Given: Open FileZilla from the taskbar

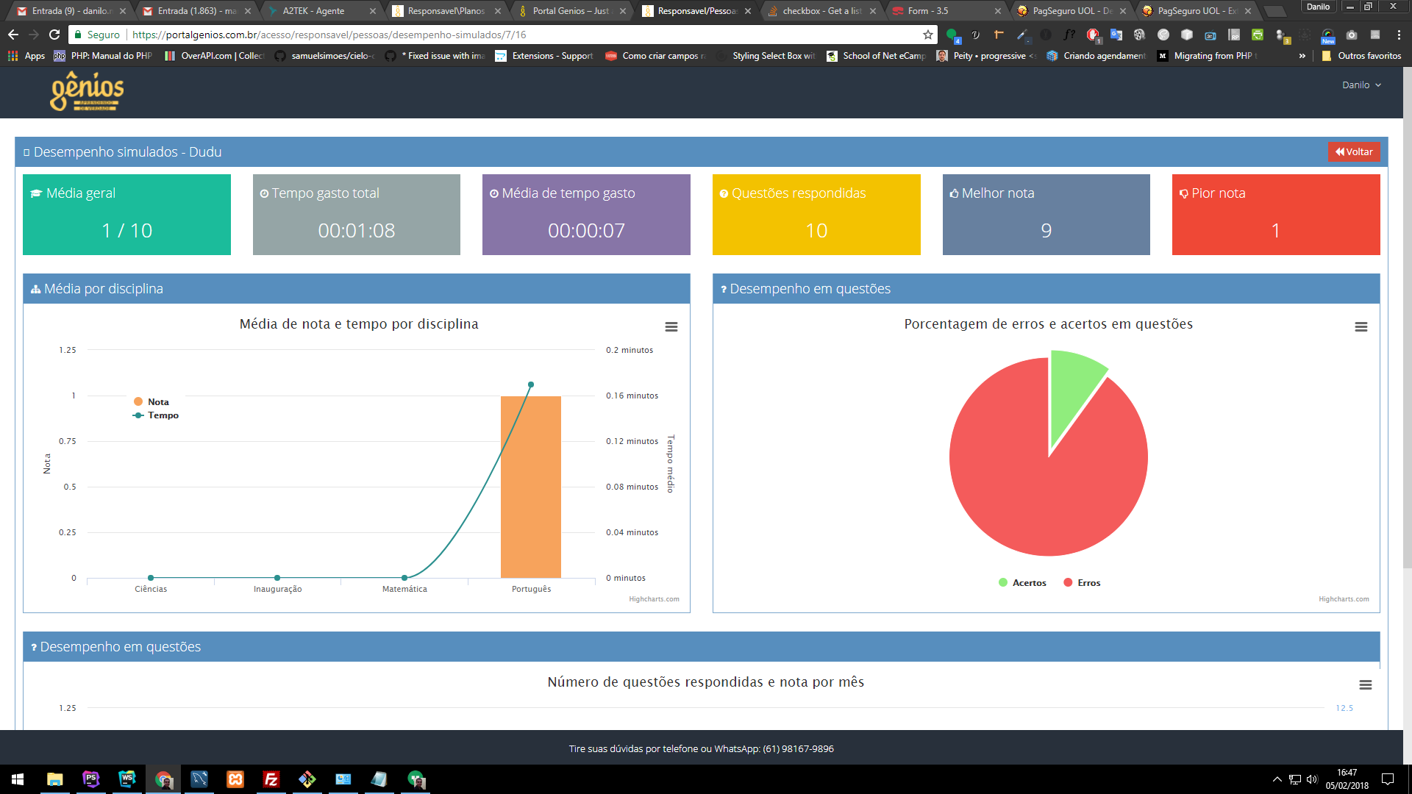Looking at the screenshot, I should [x=271, y=779].
